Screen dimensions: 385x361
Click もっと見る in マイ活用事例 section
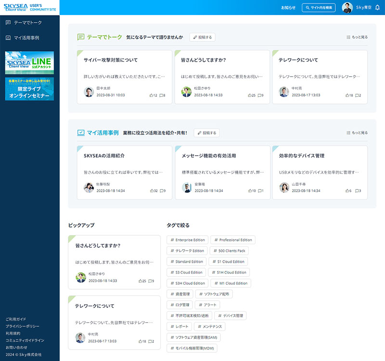pyautogui.click(x=357, y=133)
